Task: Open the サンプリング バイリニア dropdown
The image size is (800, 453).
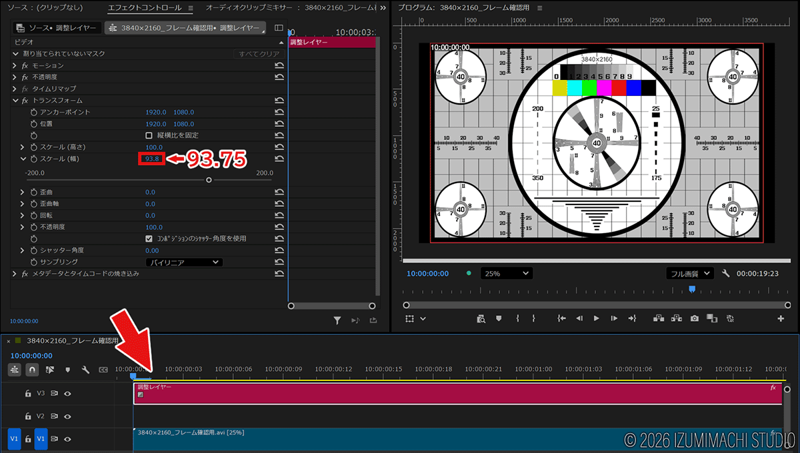Action: [184, 262]
